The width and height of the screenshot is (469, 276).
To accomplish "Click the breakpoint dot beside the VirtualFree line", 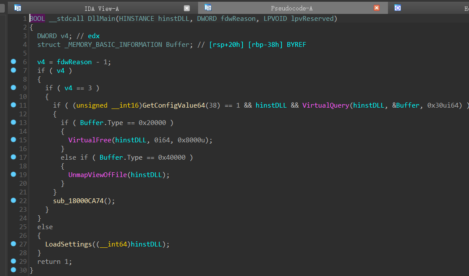I will click(13, 140).
